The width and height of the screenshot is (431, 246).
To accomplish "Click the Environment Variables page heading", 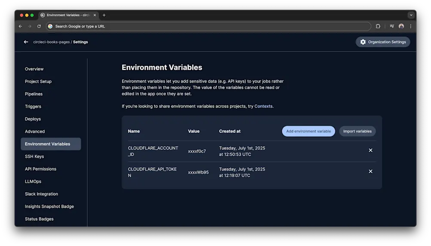I will pyautogui.click(x=162, y=68).
